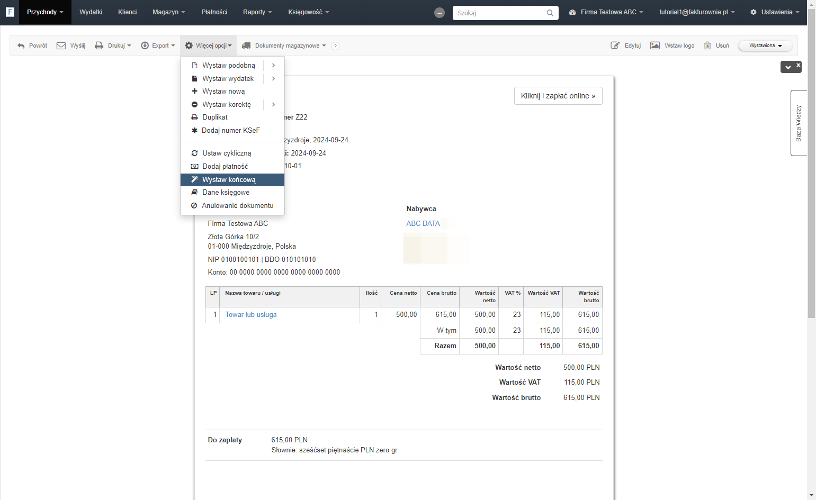This screenshot has height=500, width=816.
Task: Select Dodaj numer KSeF entry
Action: [x=232, y=130]
